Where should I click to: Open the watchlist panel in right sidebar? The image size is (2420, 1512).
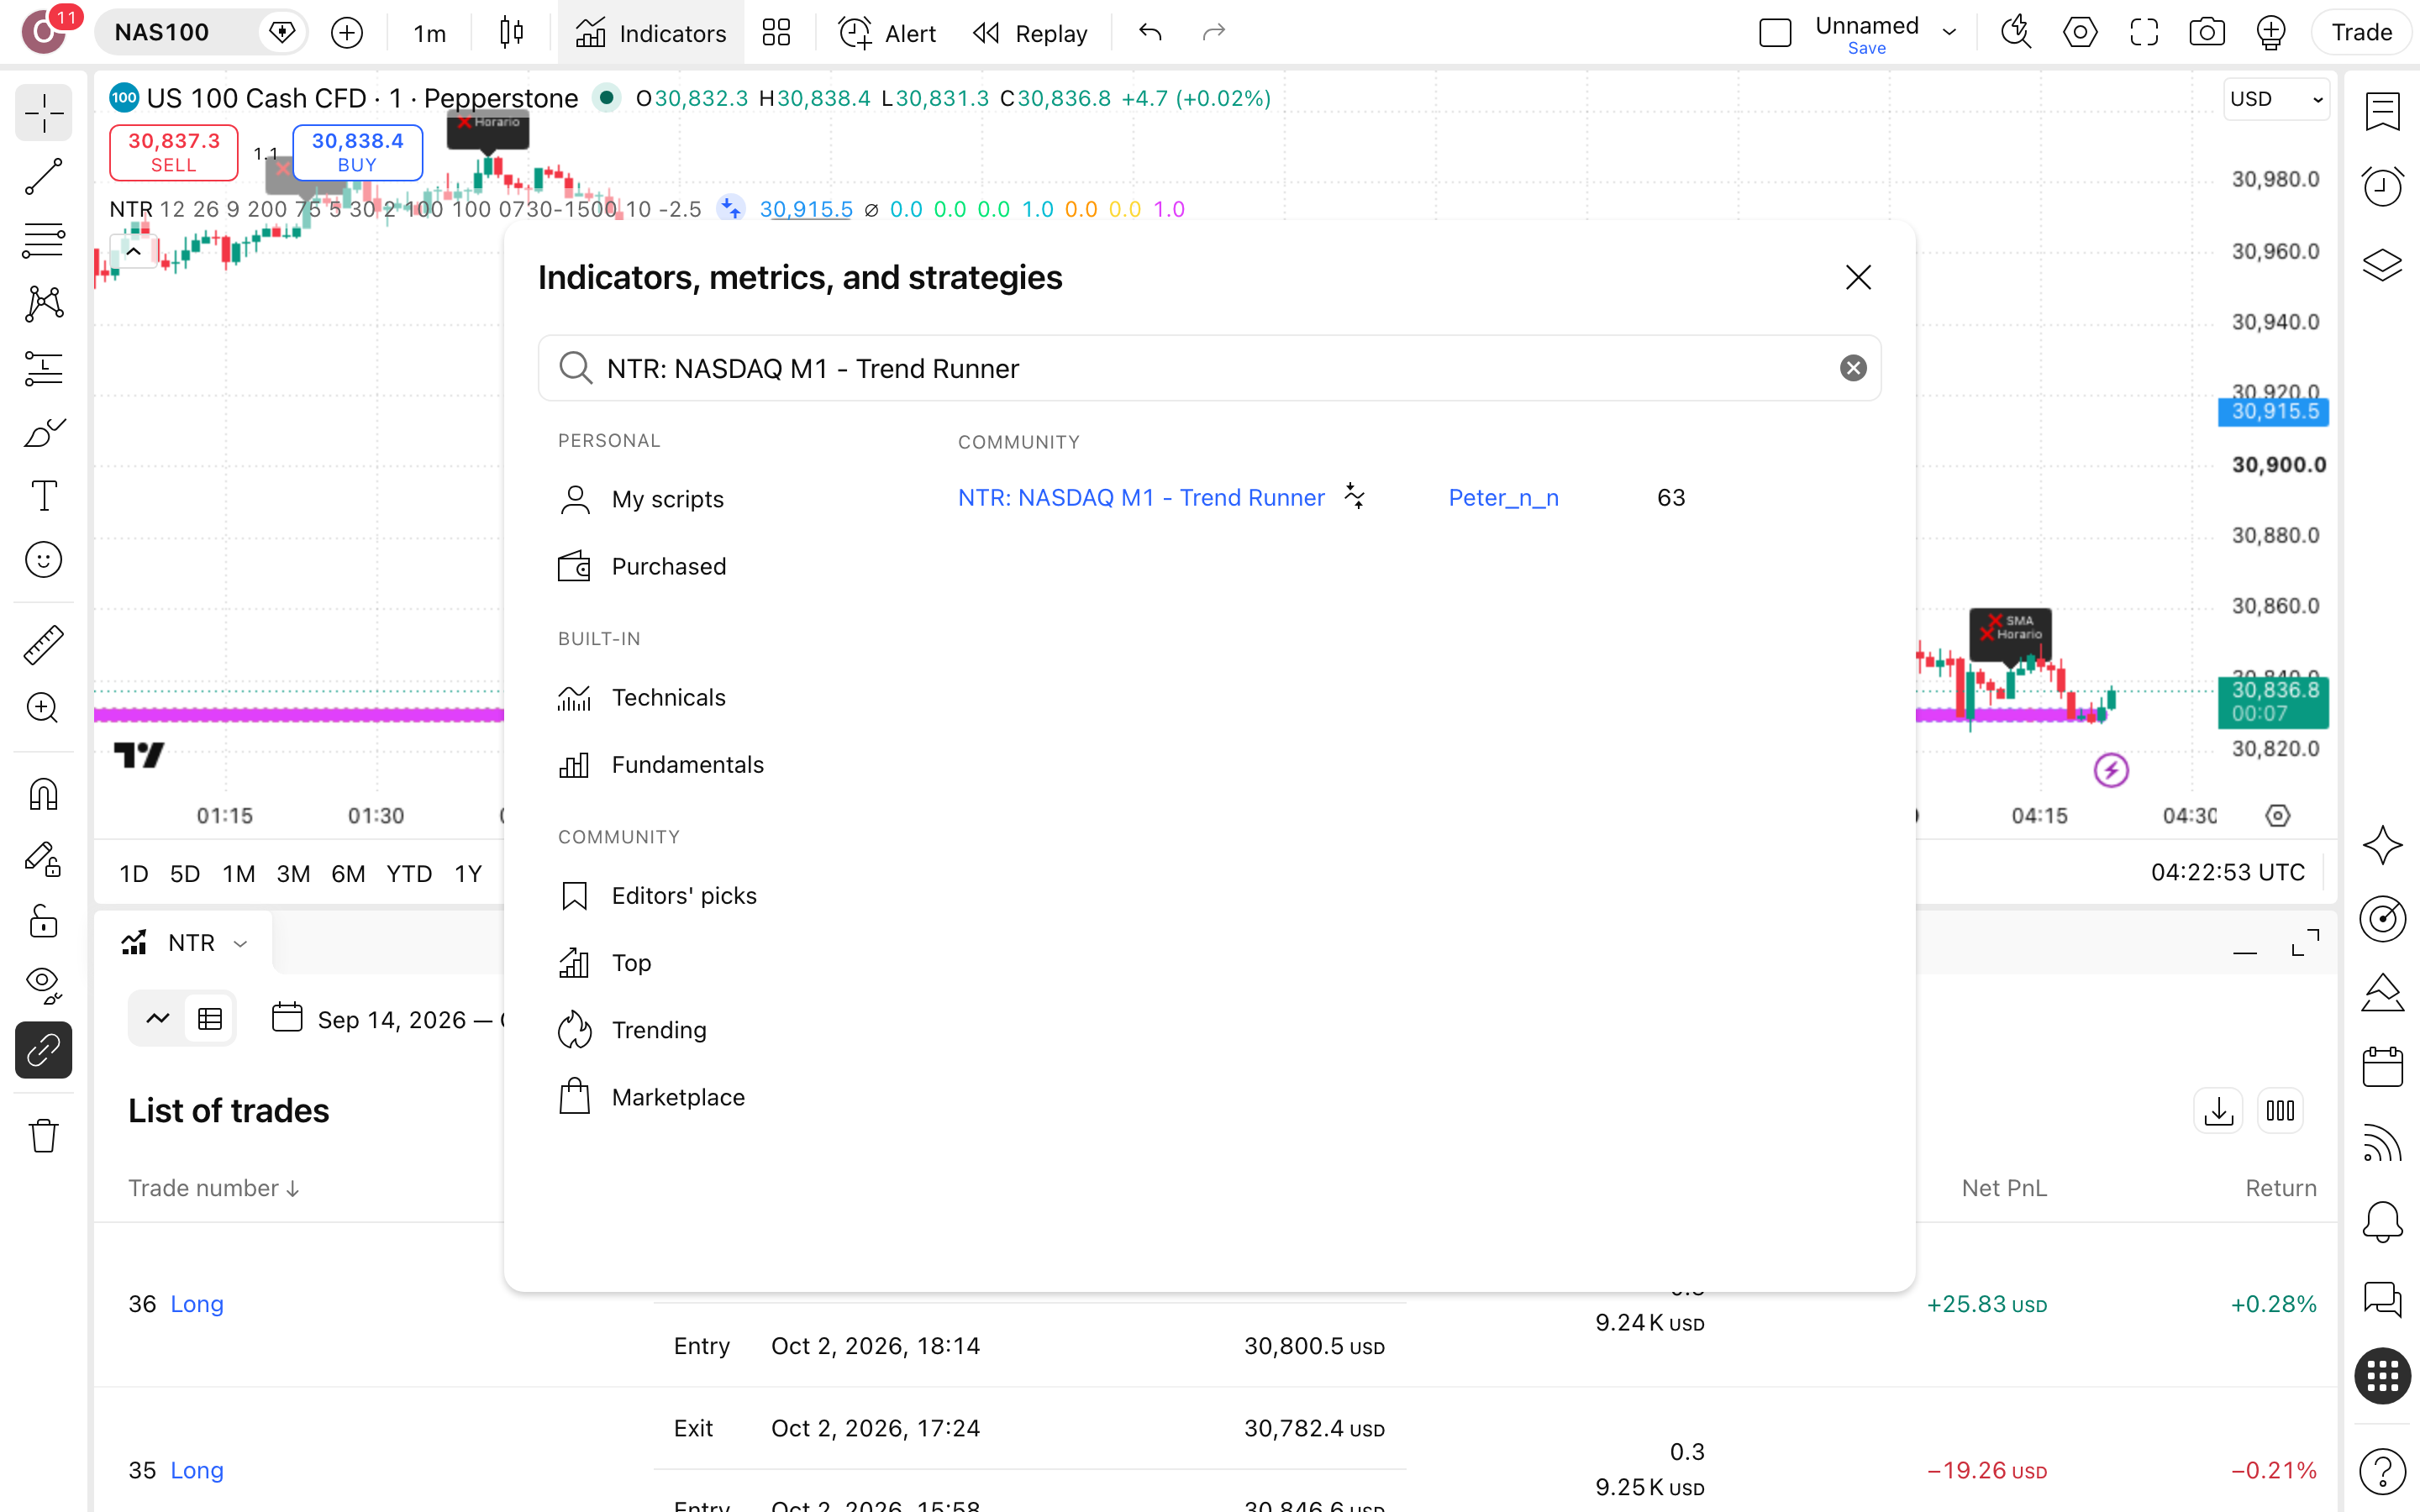(2382, 111)
